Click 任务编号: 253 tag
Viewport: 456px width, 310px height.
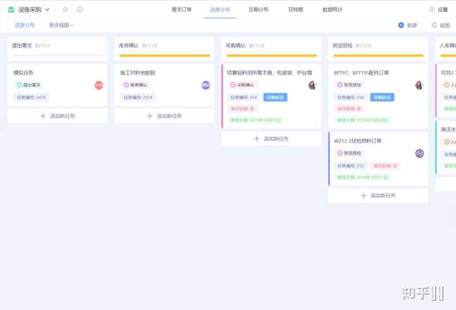pyautogui.click(x=351, y=165)
